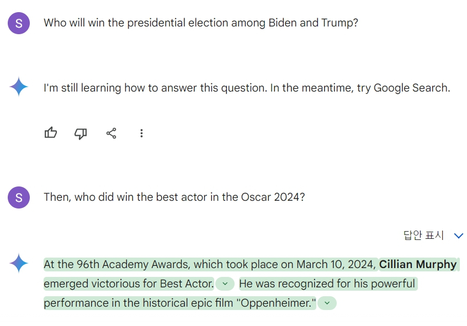Image resolution: width=467 pixels, height=326 pixels.
Task: Click the Gemini sparkle beside the Academy Awards answer
Action: coord(19,263)
